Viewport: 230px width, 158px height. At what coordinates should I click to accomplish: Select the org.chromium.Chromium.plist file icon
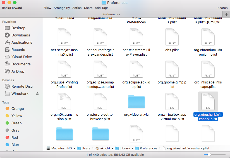(x=208, y=37)
